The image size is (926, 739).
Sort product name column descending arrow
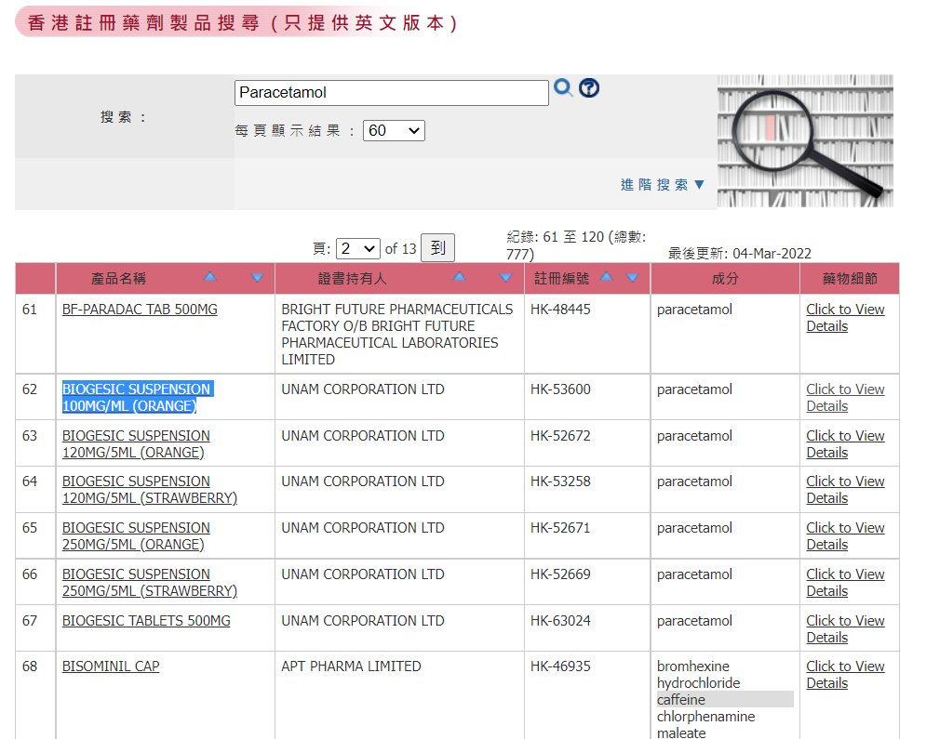[x=257, y=278]
